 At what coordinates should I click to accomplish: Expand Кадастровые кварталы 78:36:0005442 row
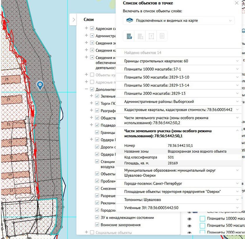179,110
